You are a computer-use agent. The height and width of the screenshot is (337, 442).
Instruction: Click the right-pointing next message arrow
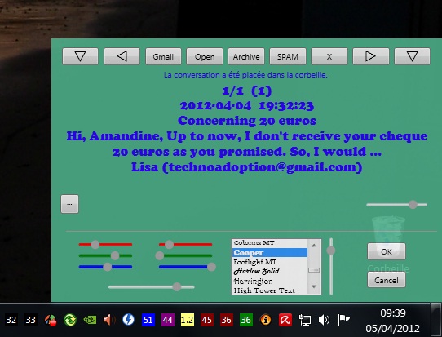coord(371,56)
